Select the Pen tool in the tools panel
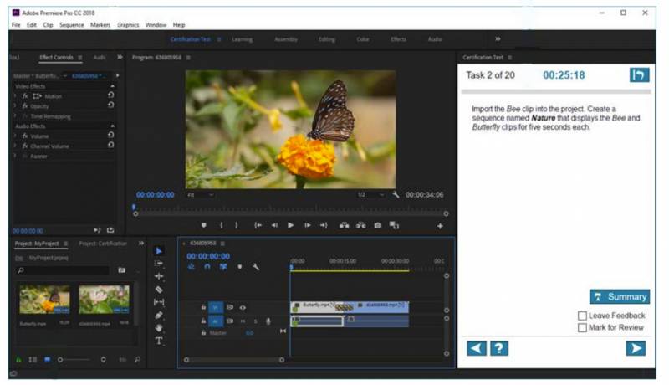 (x=159, y=315)
